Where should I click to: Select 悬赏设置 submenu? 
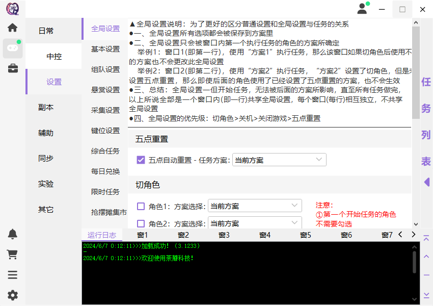pos(105,90)
